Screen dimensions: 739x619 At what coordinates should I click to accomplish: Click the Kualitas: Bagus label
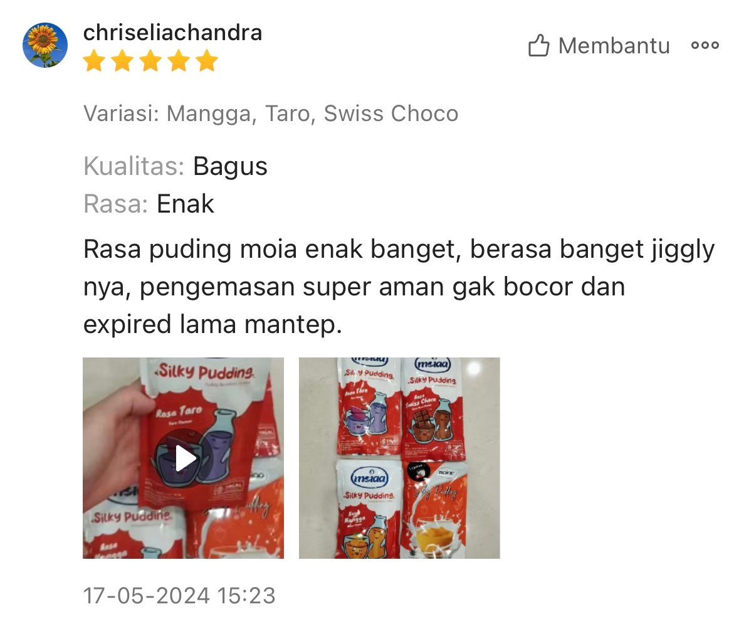point(176,166)
